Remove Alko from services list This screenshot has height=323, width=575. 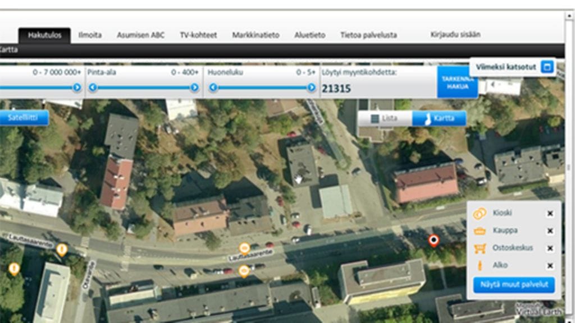pos(550,266)
